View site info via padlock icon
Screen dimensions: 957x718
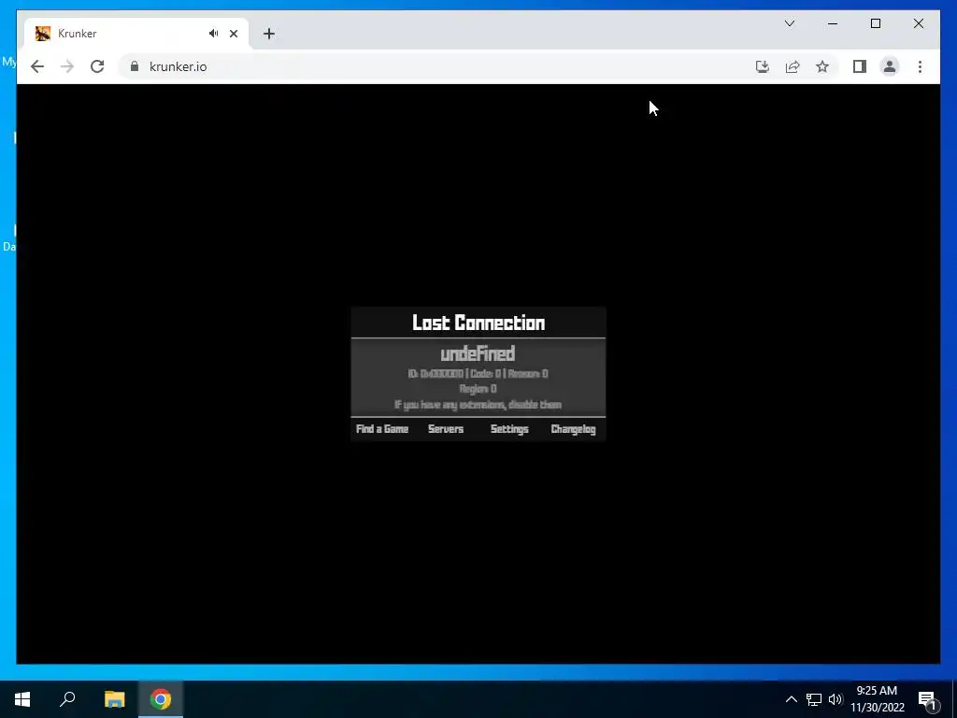point(135,66)
